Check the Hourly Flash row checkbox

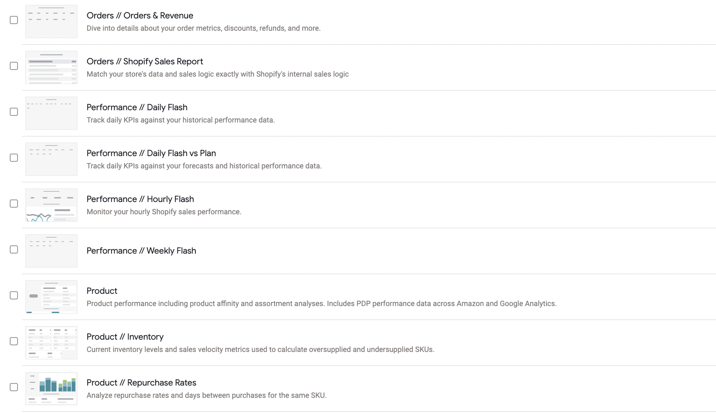14,204
